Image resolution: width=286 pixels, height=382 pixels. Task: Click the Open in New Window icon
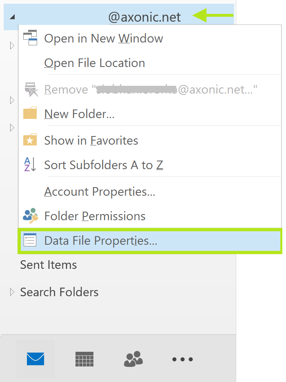click(30, 38)
